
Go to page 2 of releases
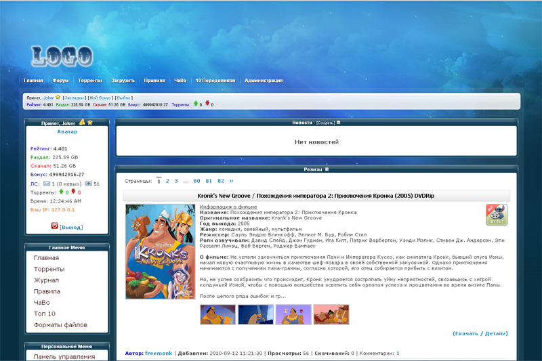click(x=167, y=181)
